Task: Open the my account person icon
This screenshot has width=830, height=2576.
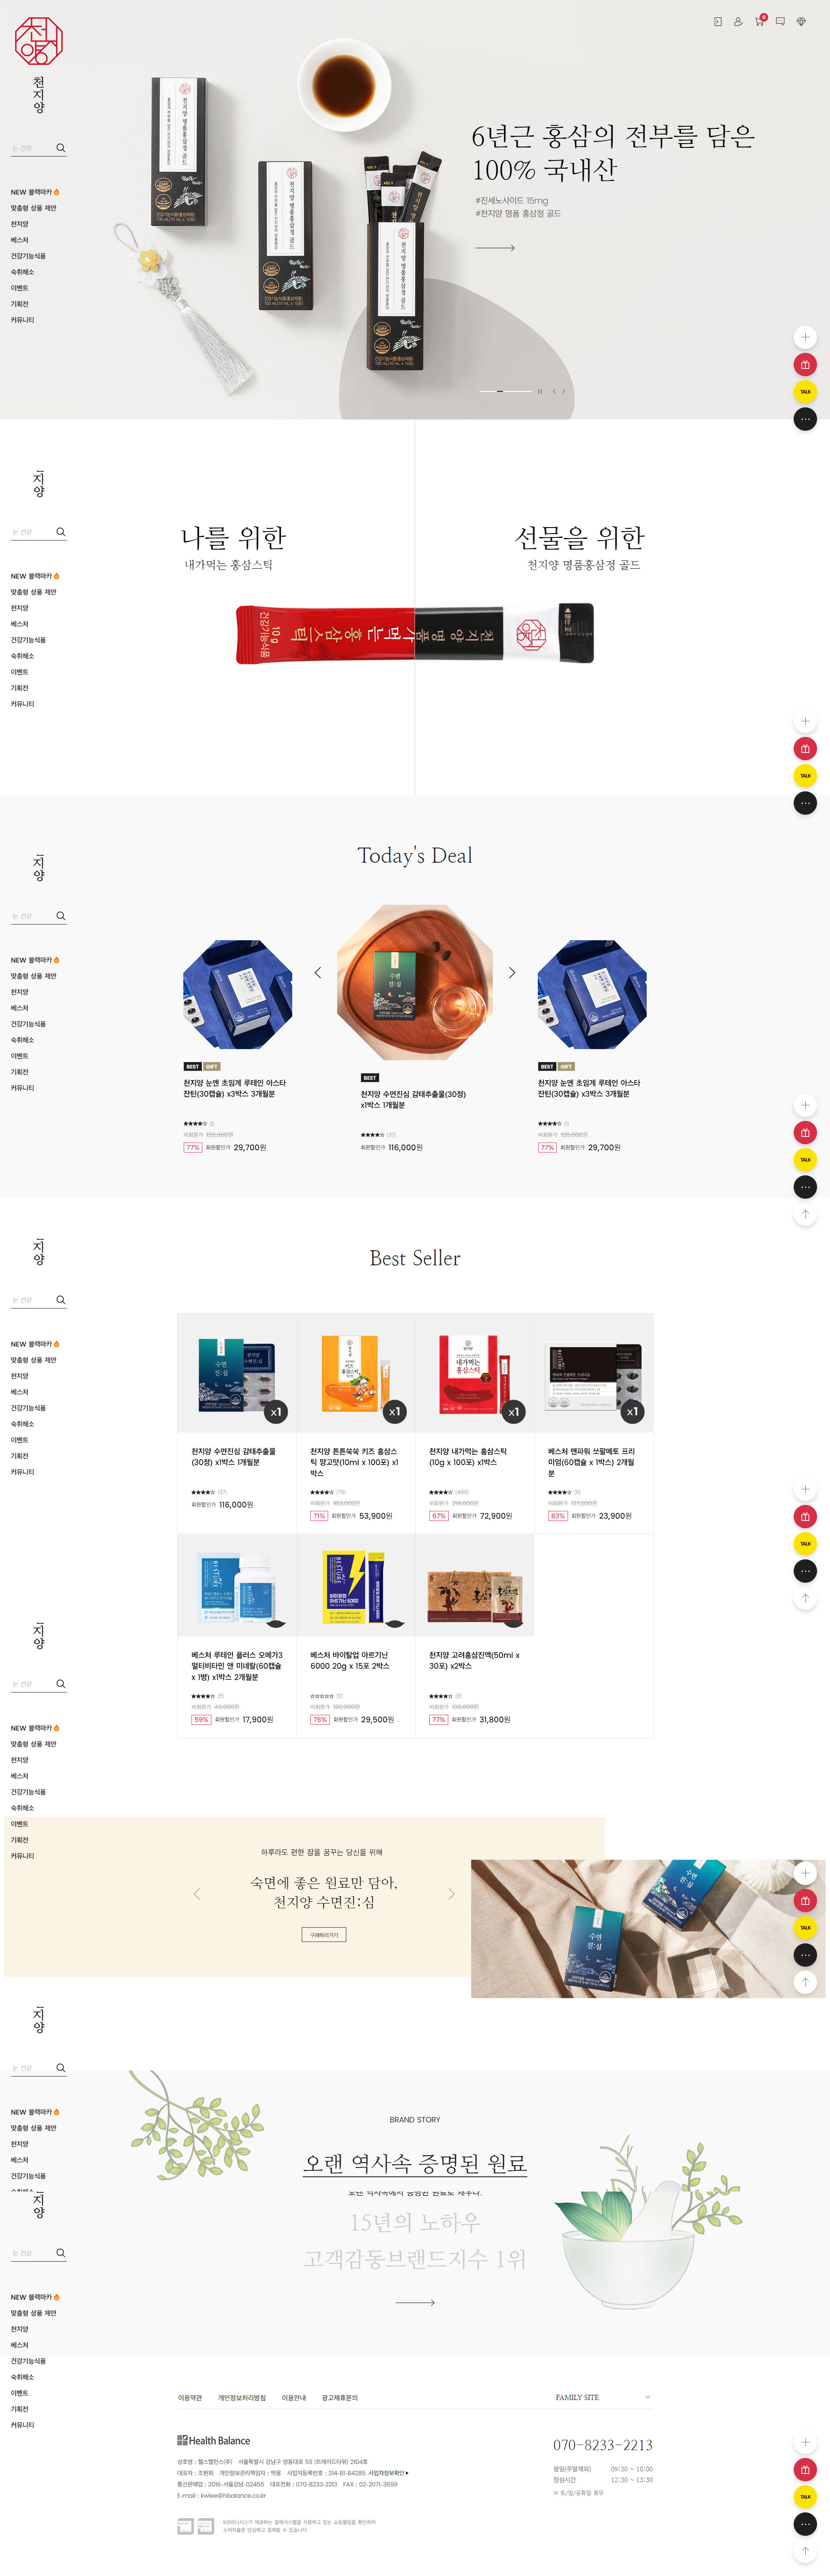Action: [x=738, y=21]
